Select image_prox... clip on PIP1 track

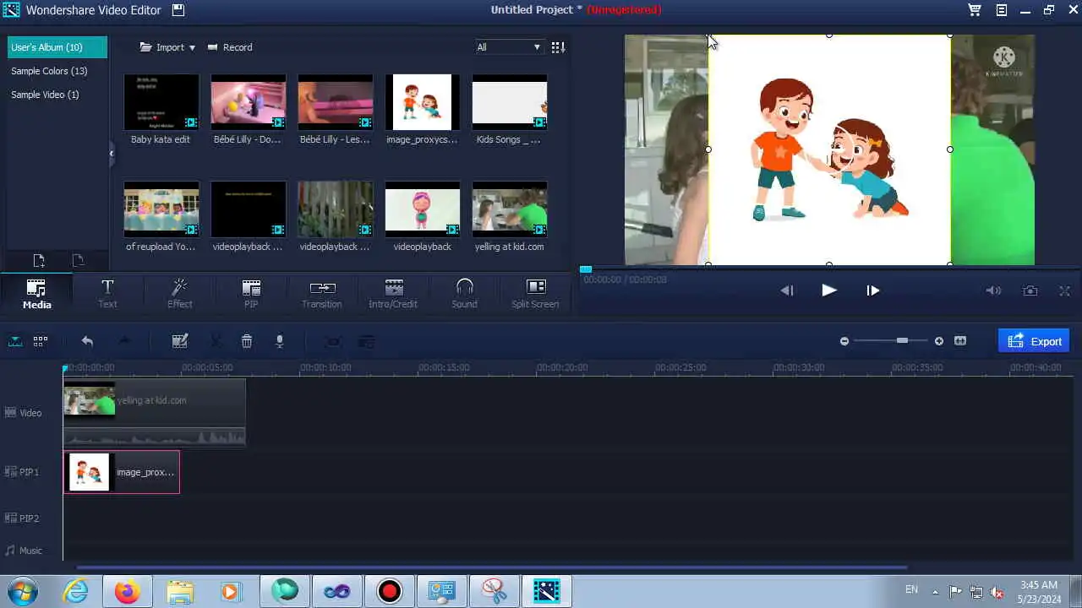[121, 472]
